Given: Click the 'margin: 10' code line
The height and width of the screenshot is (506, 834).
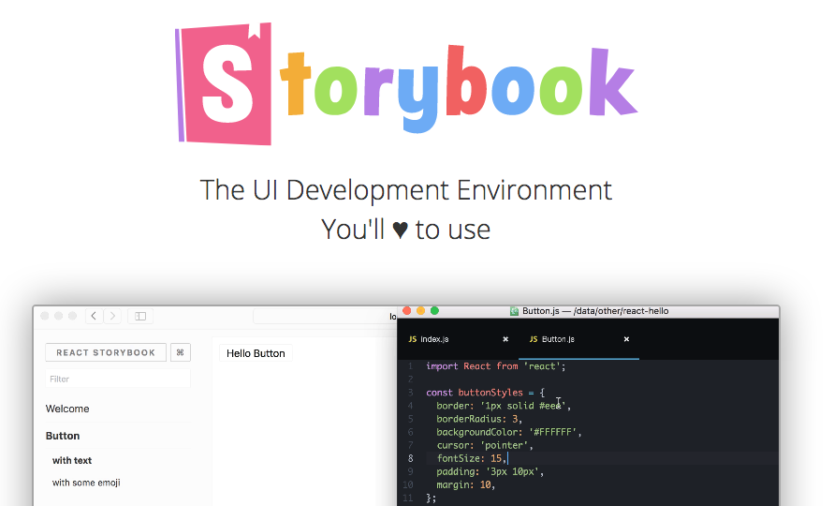Looking at the screenshot, I should [x=465, y=484].
